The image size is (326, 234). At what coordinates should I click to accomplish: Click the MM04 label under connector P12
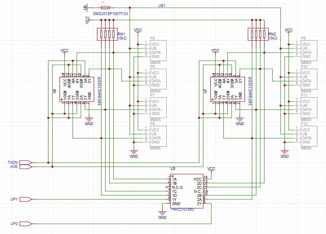306,148
